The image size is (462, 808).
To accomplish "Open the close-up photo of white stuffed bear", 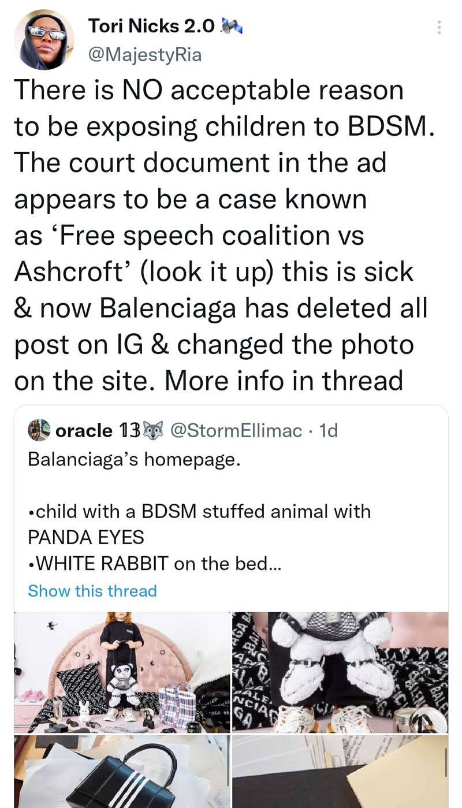I will click(340, 672).
